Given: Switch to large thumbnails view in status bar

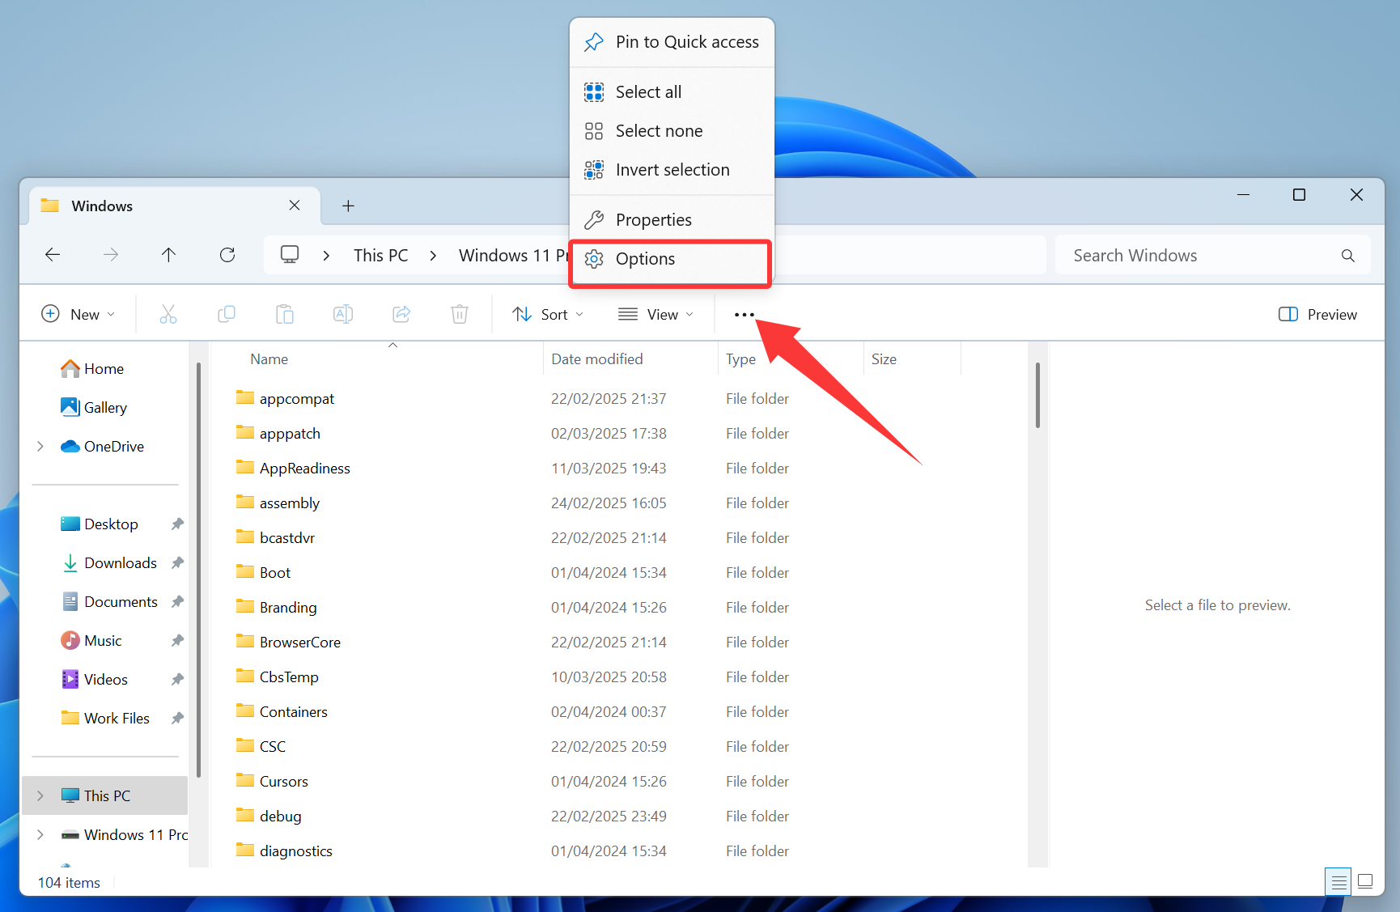Looking at the screenshot, I should click(x=1365, y=881).
